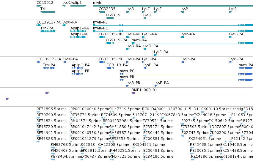Viewport: 253px width, 161px height.
Task: Select the LysX-RA transcript
Action: point(64,25)
